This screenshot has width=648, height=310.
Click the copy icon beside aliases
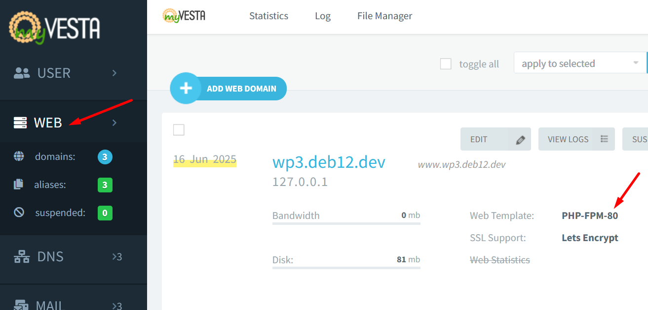(19, 185)
